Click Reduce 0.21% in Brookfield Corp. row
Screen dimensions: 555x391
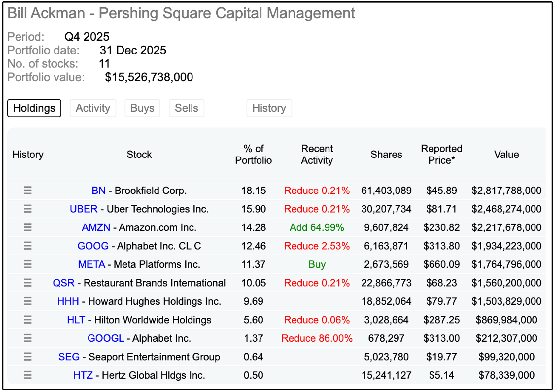[317, 190]
